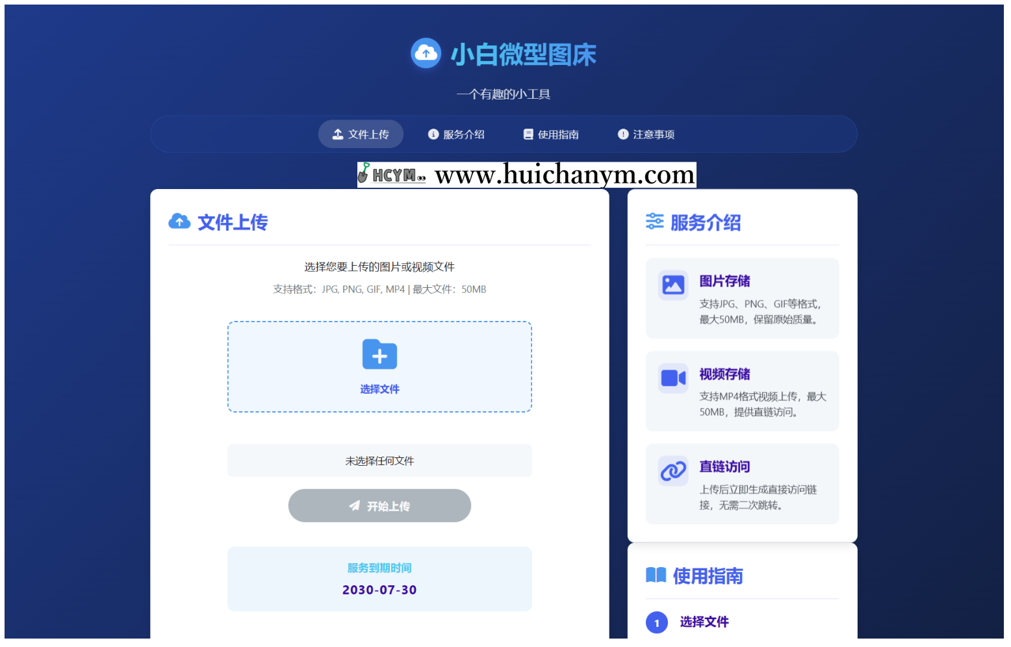The height and width of the screenshot is (647, 1011).
Task: Select the 使用指南 navigation item
Action: (x=550, y=134)
